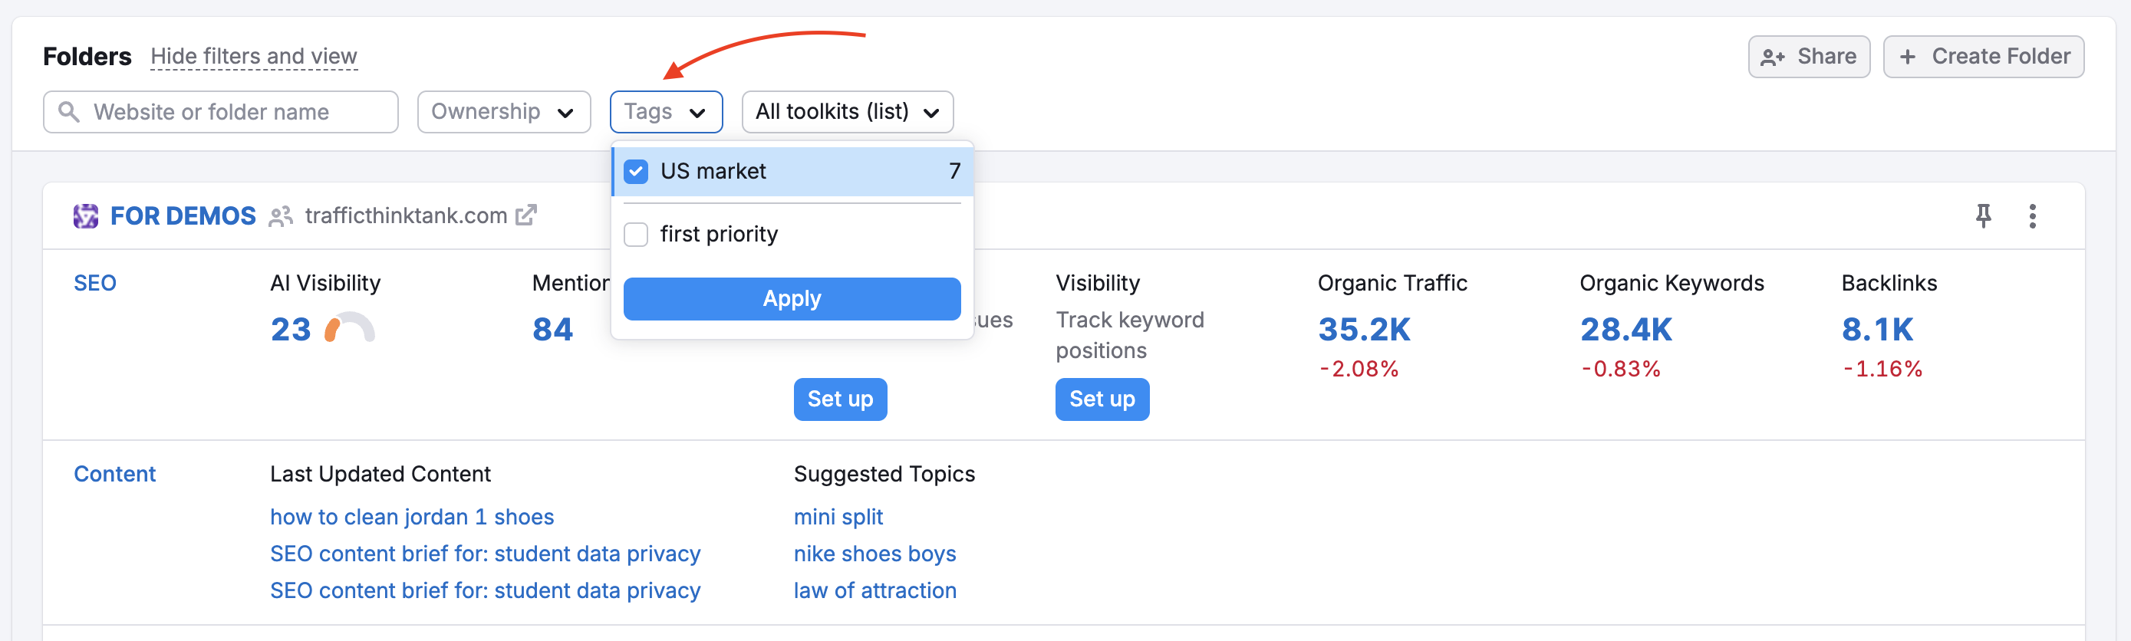Click the FOR DEMOS folder logo icon

pos(86,216)
